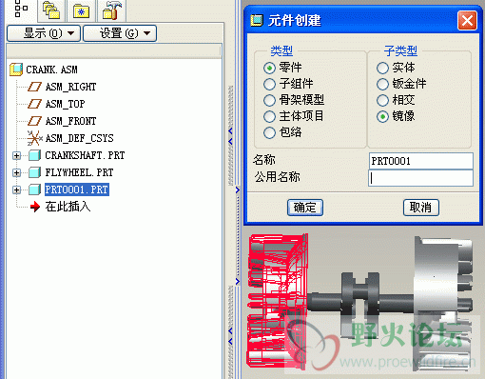Open the 设置 dropdown menu
Screen dimensions: 485x379
tap(120, 33)
